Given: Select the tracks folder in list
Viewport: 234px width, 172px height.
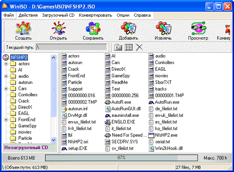Looking at the screenshot, I should 161,89.
